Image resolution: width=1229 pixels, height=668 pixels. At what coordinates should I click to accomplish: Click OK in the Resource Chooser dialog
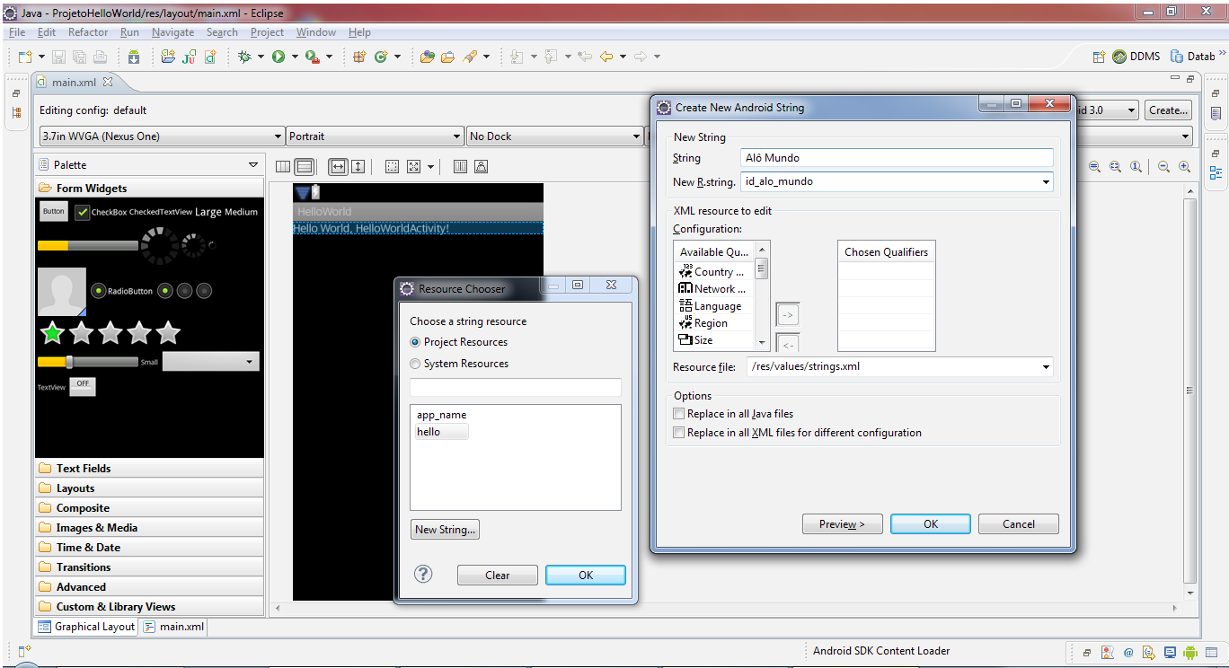586,576
